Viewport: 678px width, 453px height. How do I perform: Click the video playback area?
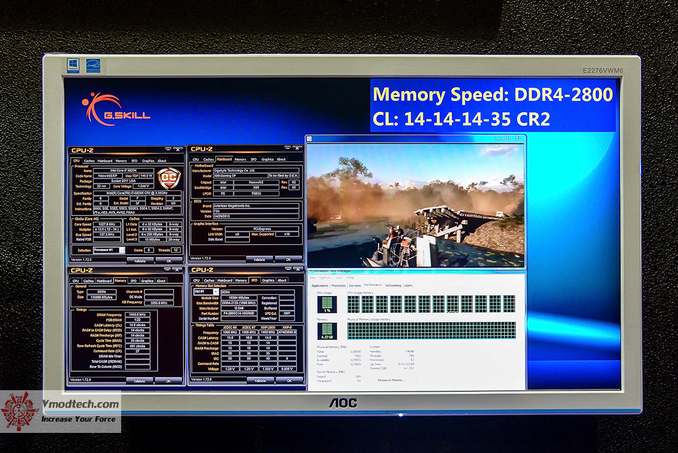pyautogui.click(x=416, y=205)
